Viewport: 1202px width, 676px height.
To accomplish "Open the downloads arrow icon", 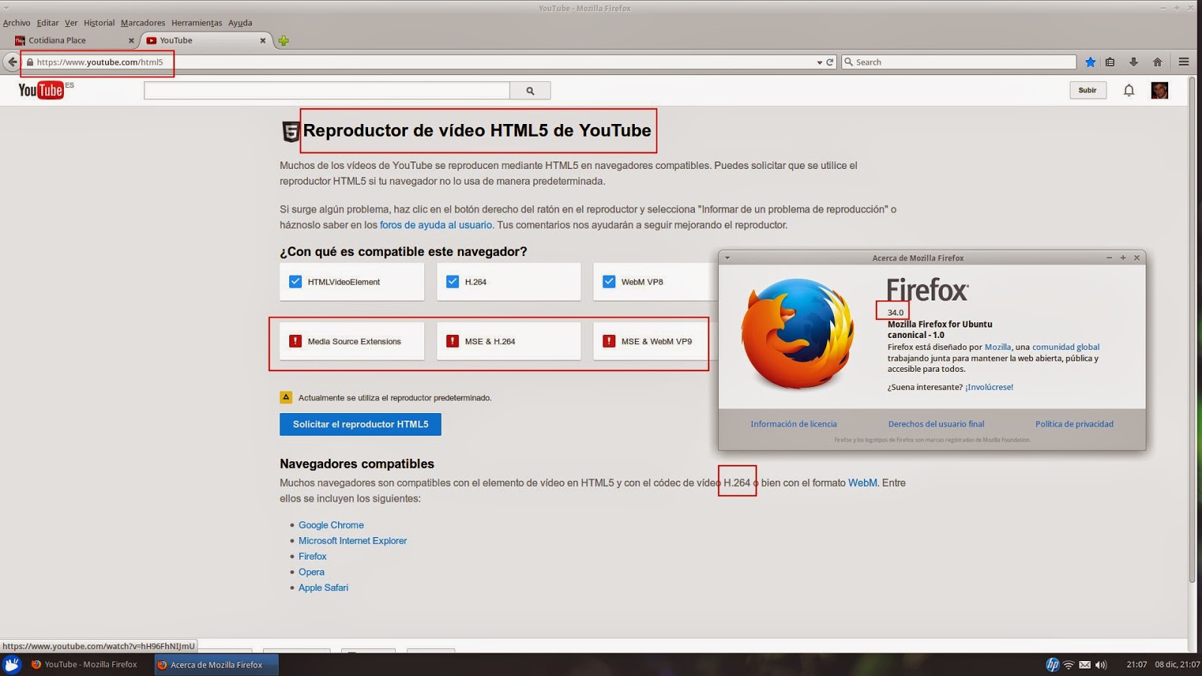I will coord(1134,62).
